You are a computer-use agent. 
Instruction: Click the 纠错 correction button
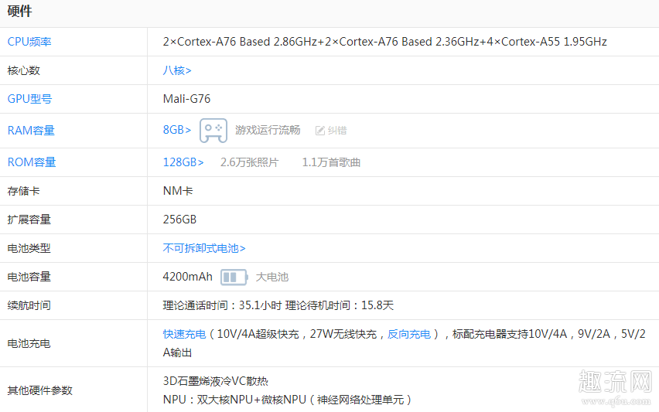331,131
